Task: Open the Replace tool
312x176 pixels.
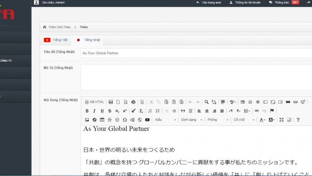Action: (214, 102)
